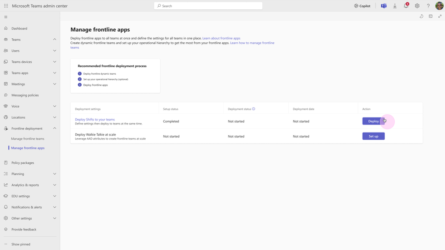Image resolution: width=445 pixels, height=250 pixels.
Task: Go to Manage frontline teams
Action: point(28,139)
